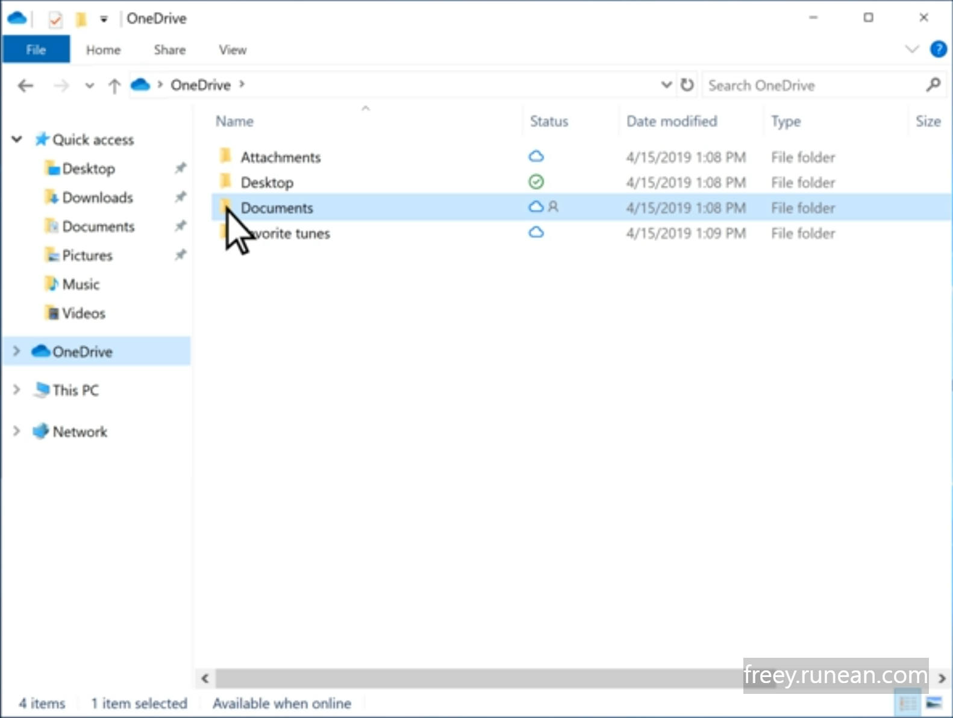Click the green synced checkmark for Desktop
Viewport: 953px width, 718px height.
(x=536, y=182)
